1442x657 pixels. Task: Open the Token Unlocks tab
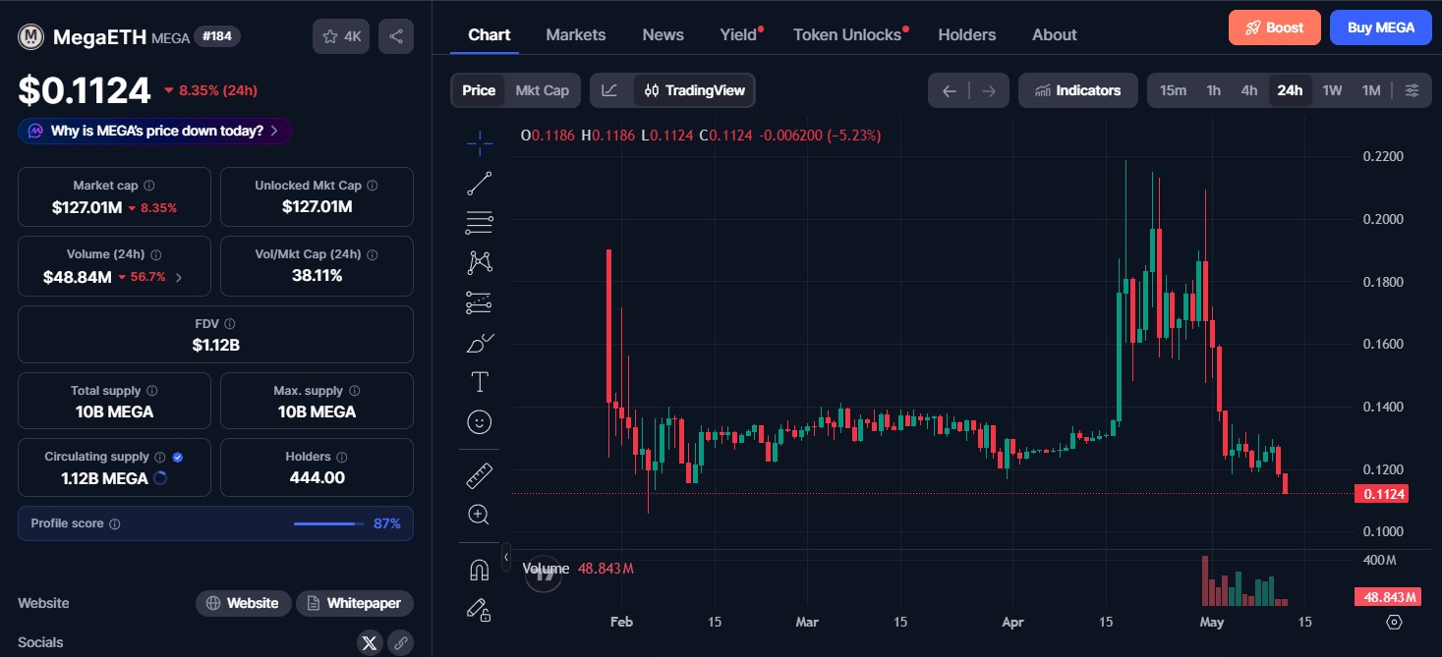(849, 34)
